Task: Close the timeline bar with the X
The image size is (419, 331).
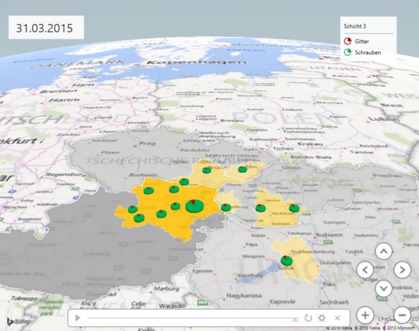Action: click(x=337, y=318)
